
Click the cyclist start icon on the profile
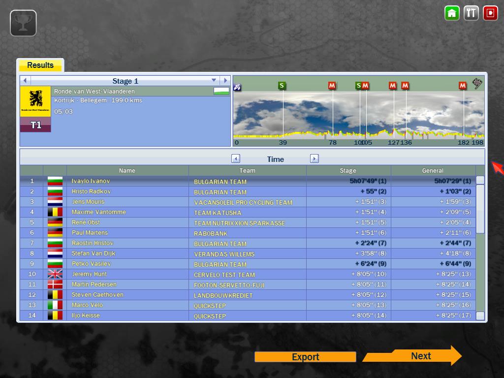237,87
